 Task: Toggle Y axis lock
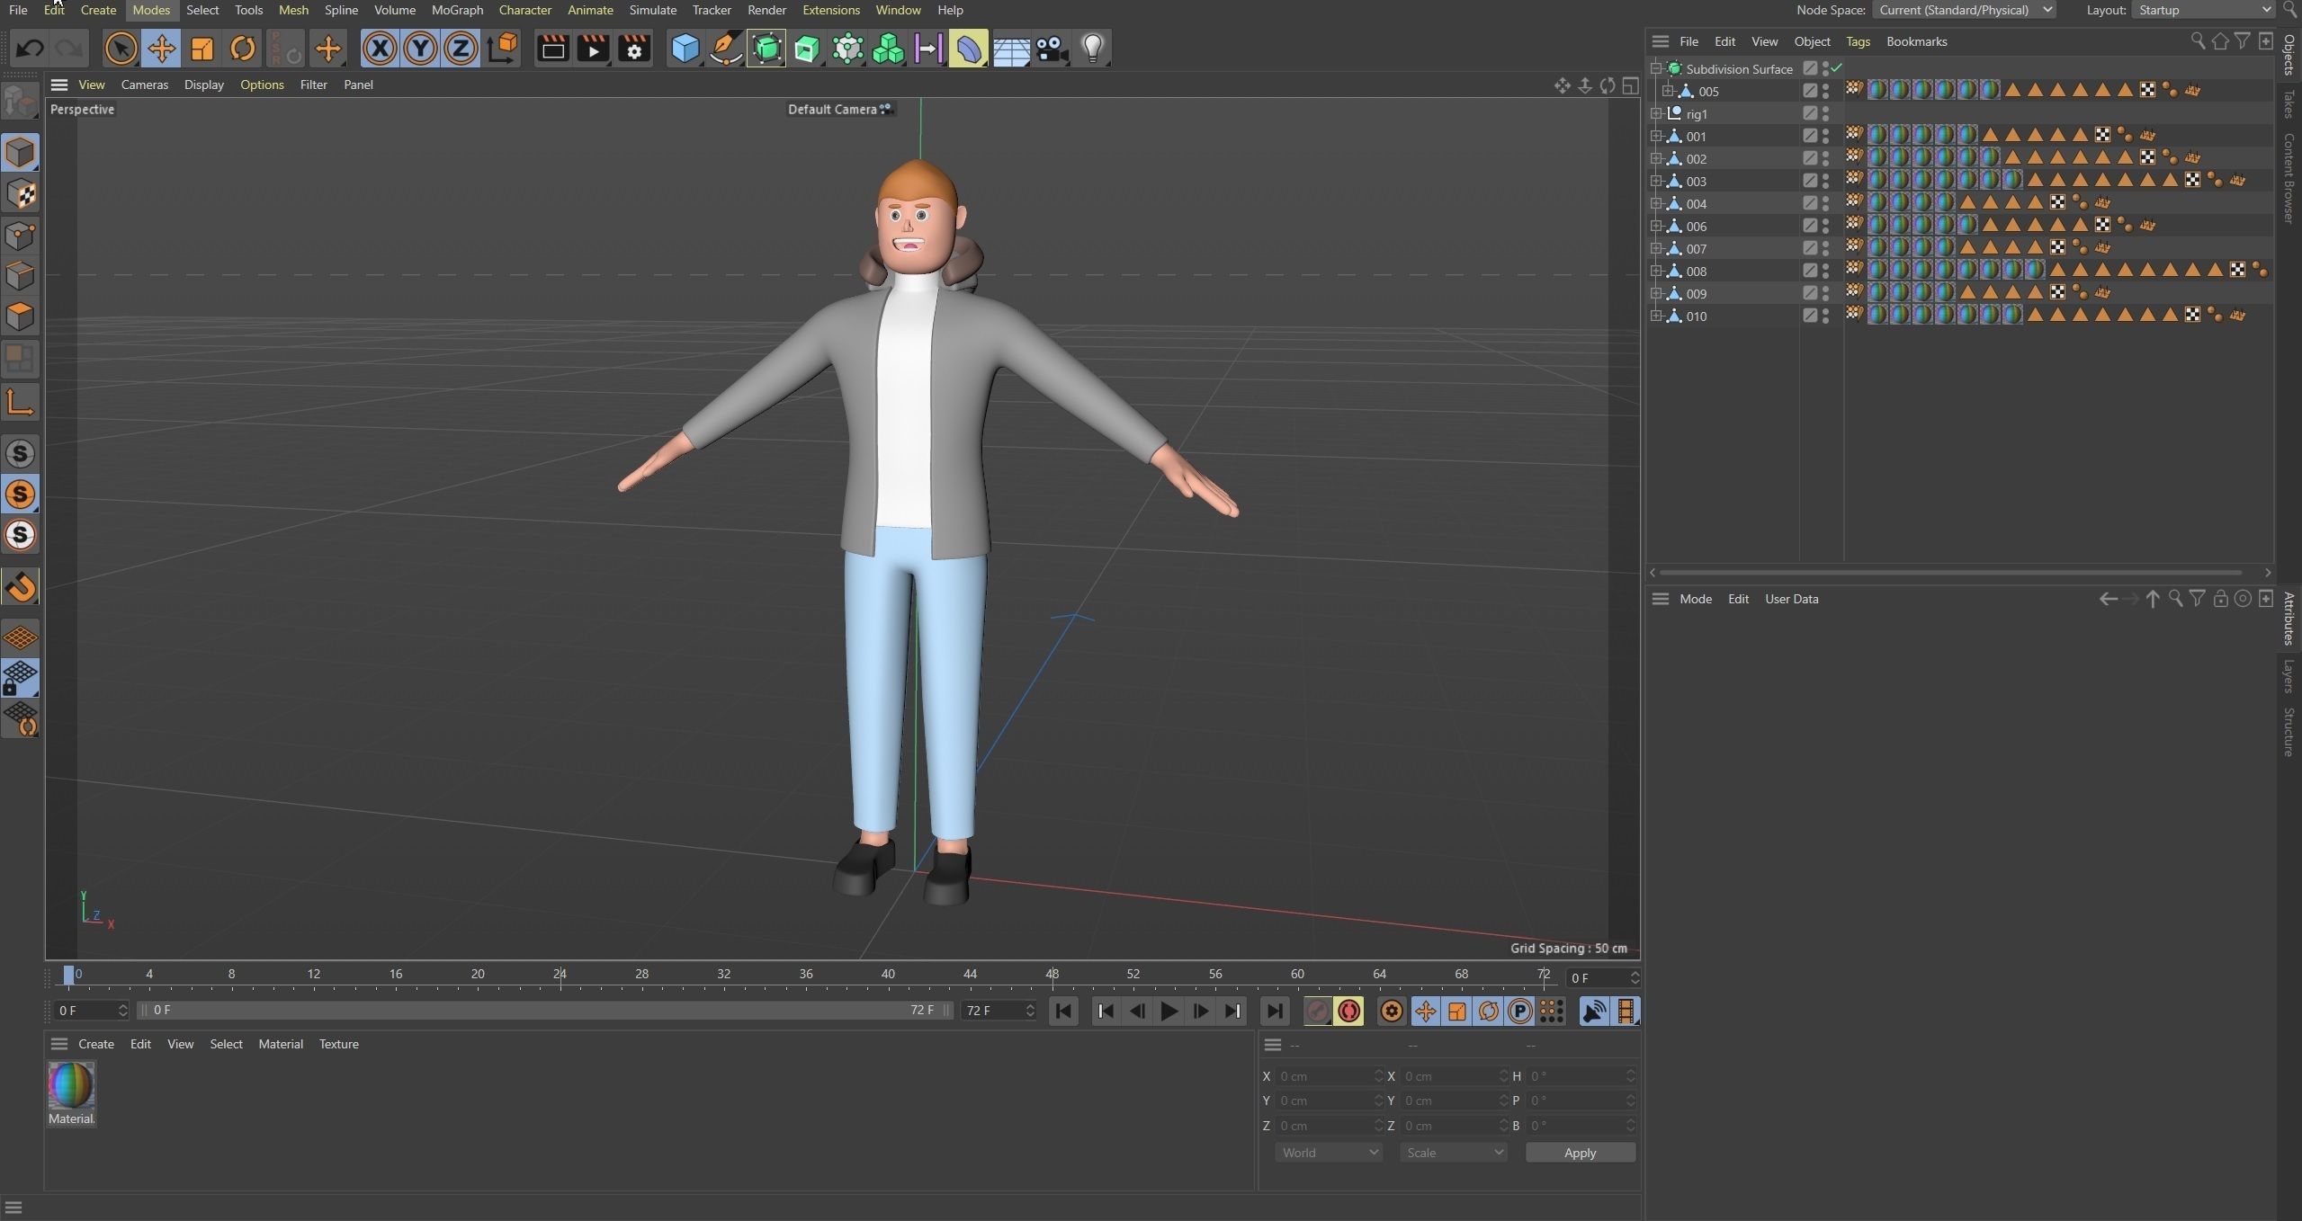(420, 49)
